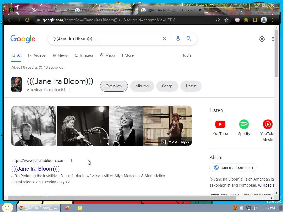This screenshot has width=283, height=212.
Task: Open the Tools search options
Action: pyautogui.click(x=187, y=55)
